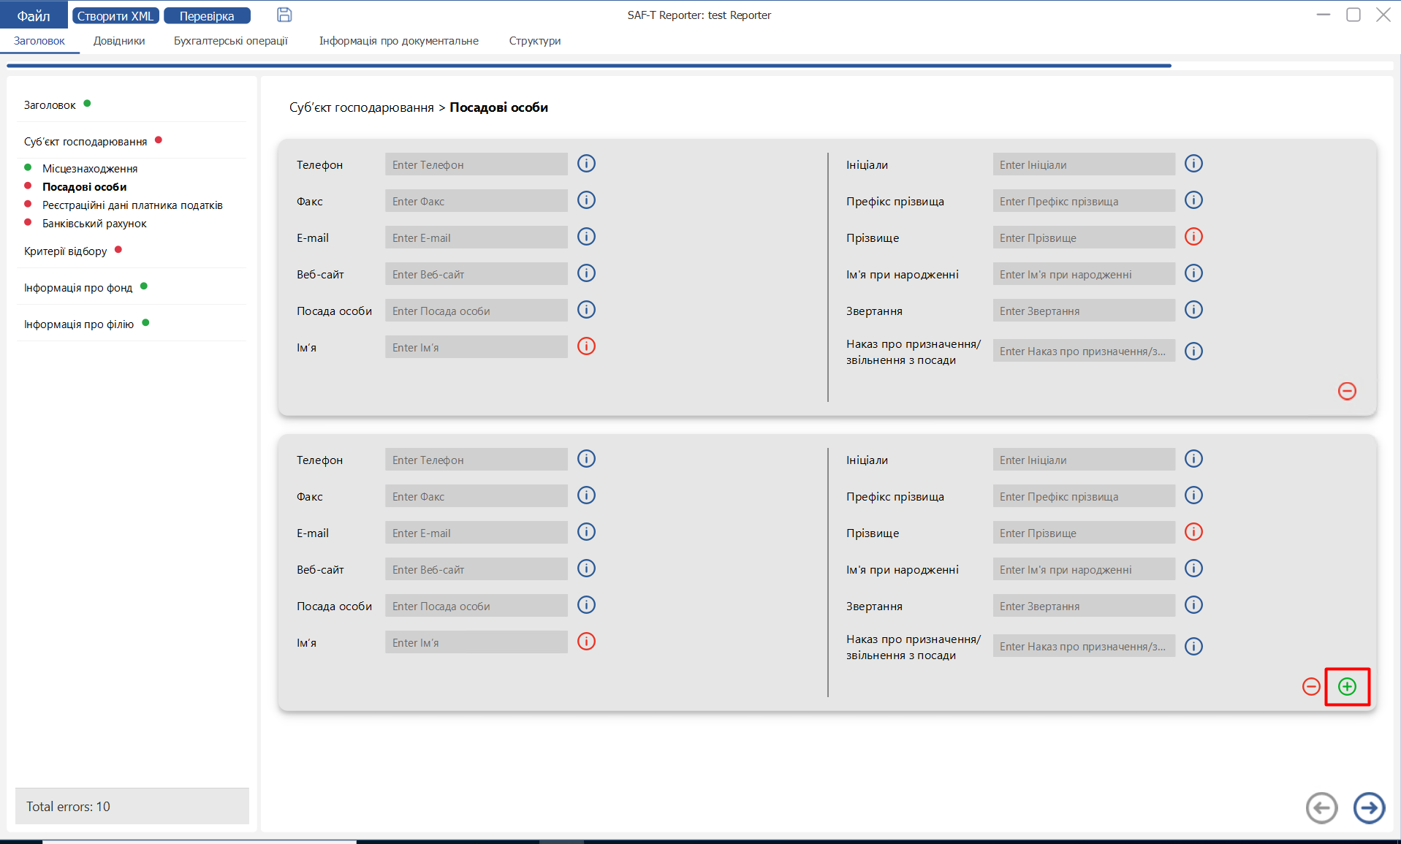Focus second card's Посада особи input field
The image size is (1401, 844).
click(477, 606)
